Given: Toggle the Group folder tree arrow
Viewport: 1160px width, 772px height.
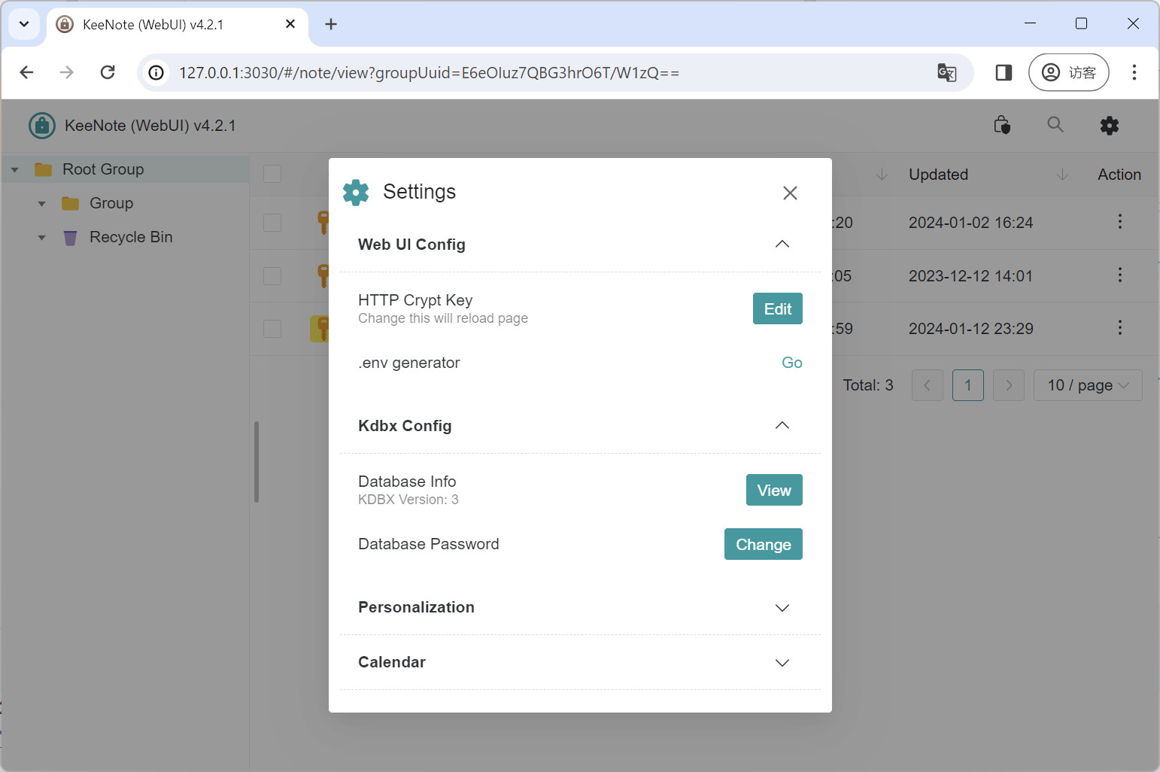Looking at the screenshot, I should pos(41,204).
